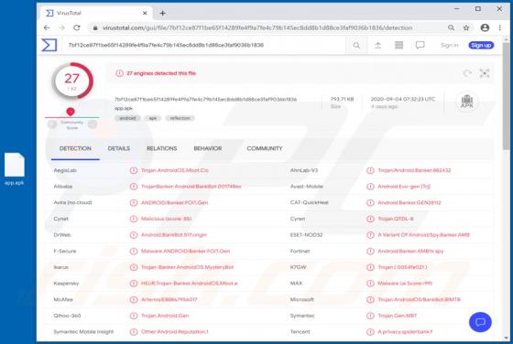Open a new browser tab
Image resolution: width=513 pixels, height=344 pixels.
coord(163,13)
